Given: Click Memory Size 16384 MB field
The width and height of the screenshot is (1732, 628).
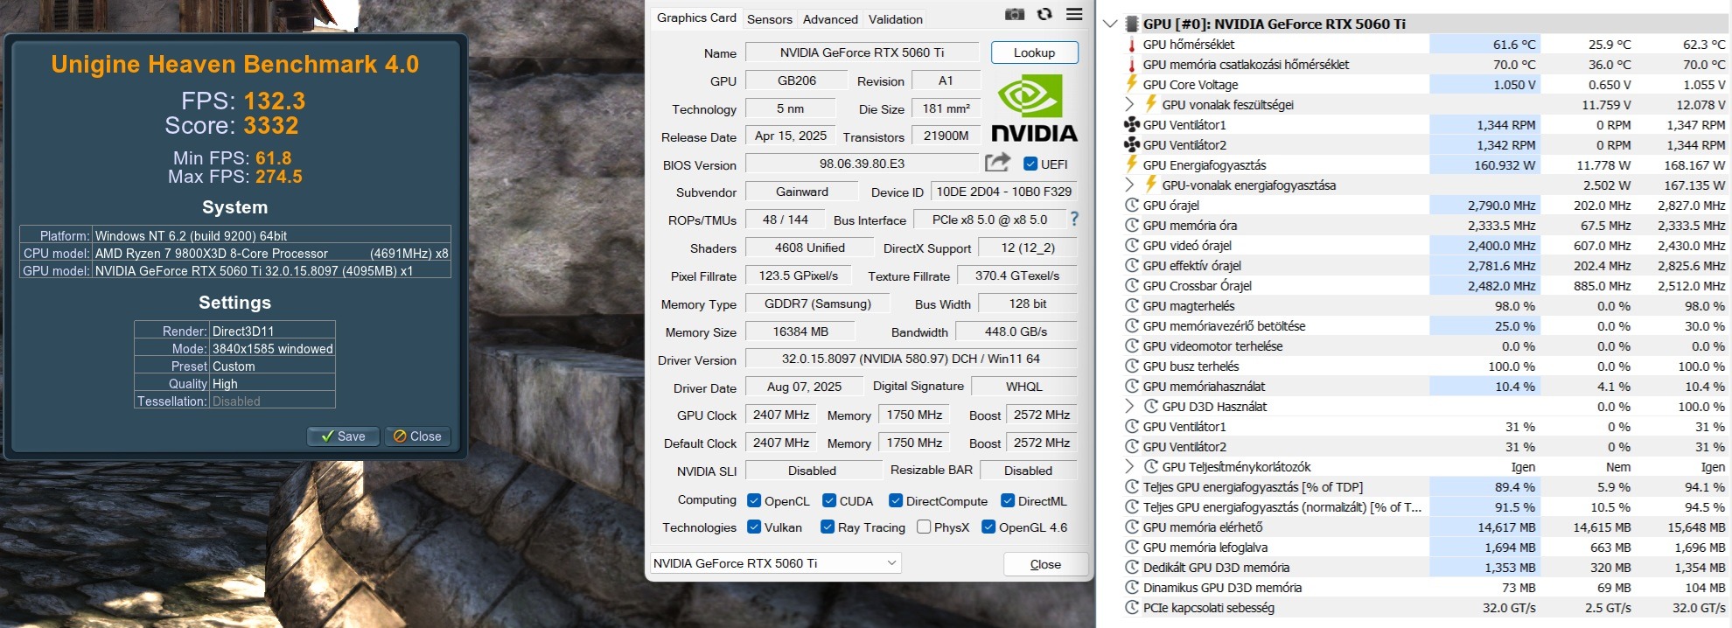Looking at the screenshot, I should click(800, 331).
